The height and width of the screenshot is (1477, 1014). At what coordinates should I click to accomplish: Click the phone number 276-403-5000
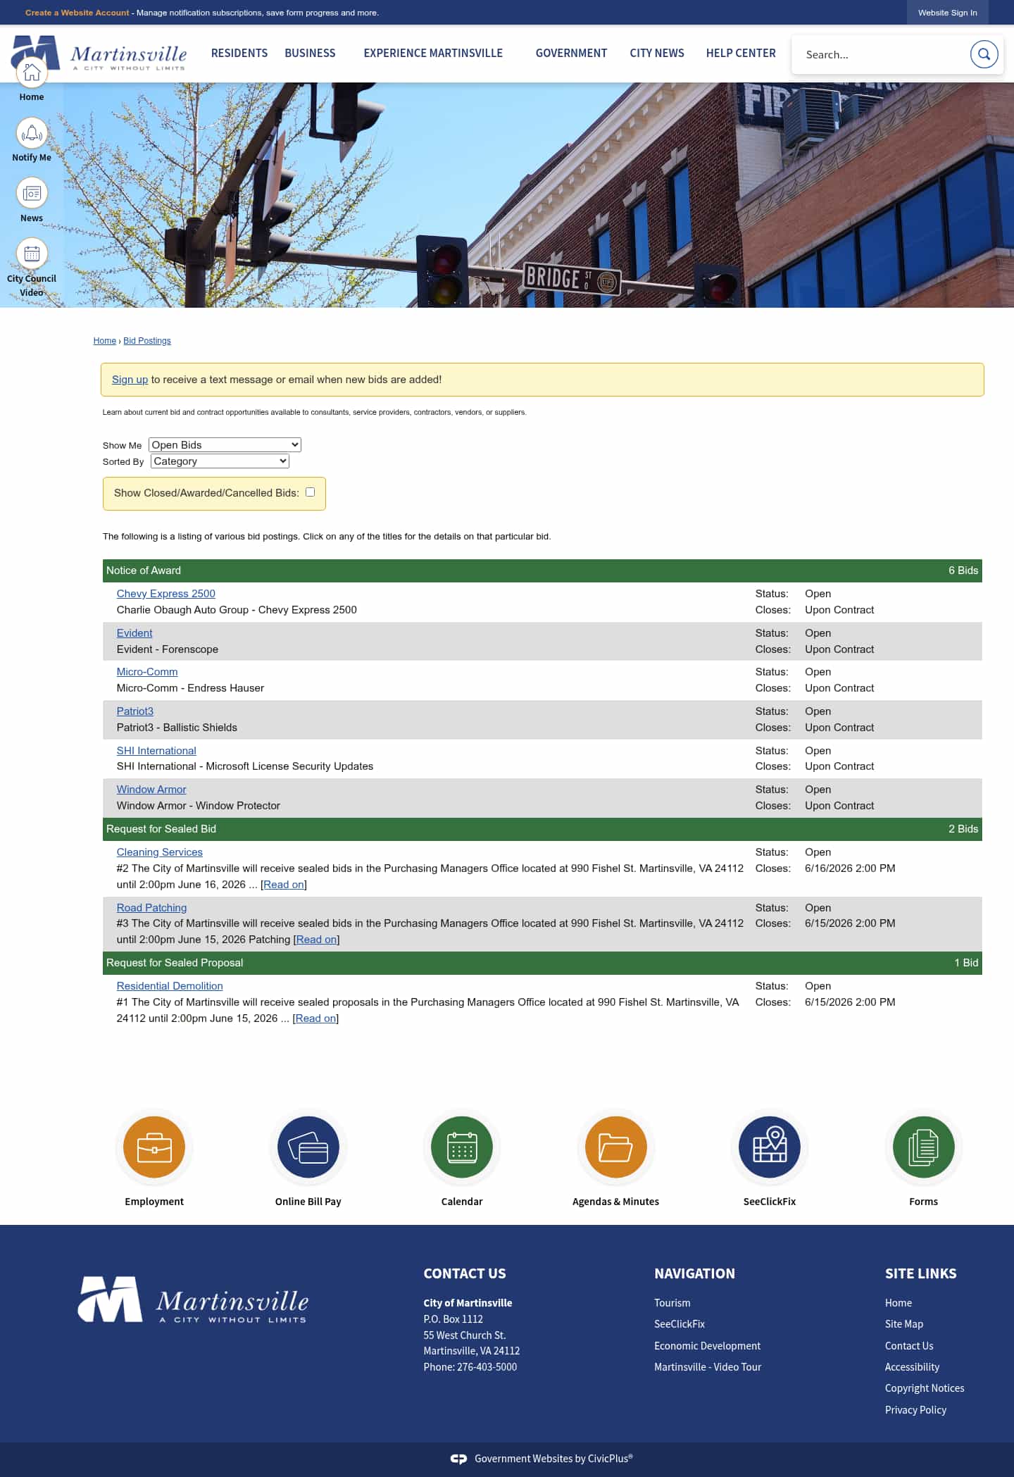pos(487,1367)
